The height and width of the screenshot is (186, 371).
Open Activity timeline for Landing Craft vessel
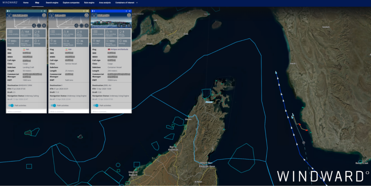point(13,33)
